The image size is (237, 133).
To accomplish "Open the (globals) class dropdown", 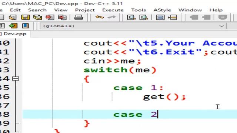I will tap(133, 26).
